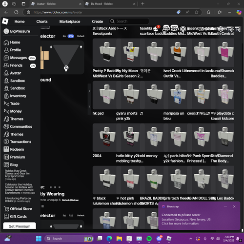The image size is (244, 244).
Task: Open Edge tab actions menu icon
Action: tap(23, 4)
